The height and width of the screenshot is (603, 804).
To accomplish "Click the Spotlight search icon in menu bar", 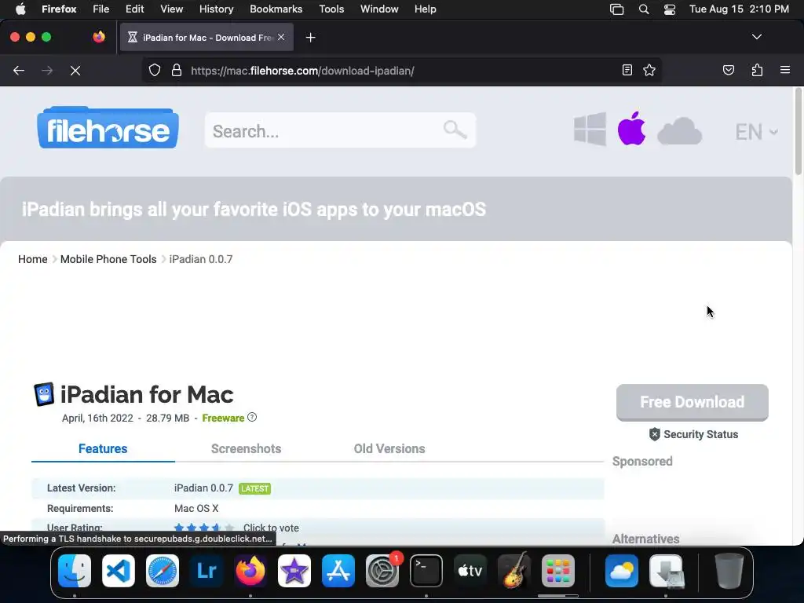I will click(644, 9).
